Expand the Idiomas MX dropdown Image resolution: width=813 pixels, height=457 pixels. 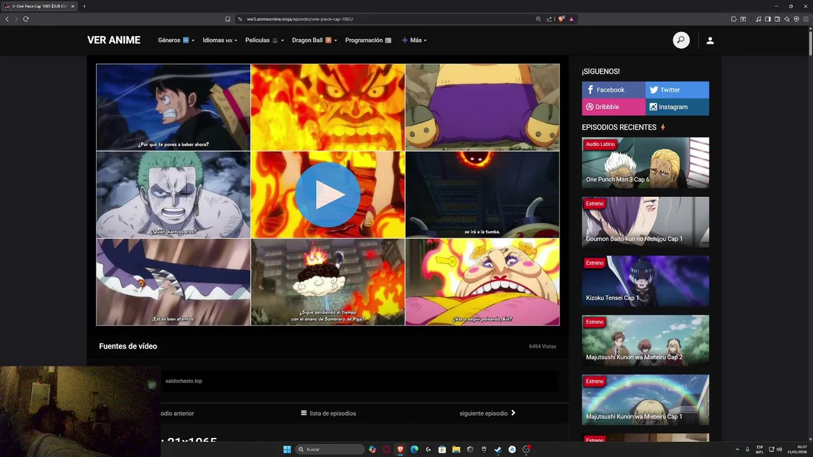pos(220,40)
